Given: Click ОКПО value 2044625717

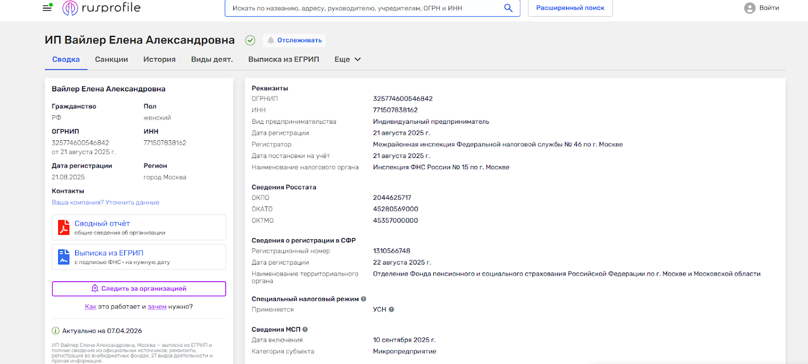Looking at the screenshot, I should click(x=392, y=197).
